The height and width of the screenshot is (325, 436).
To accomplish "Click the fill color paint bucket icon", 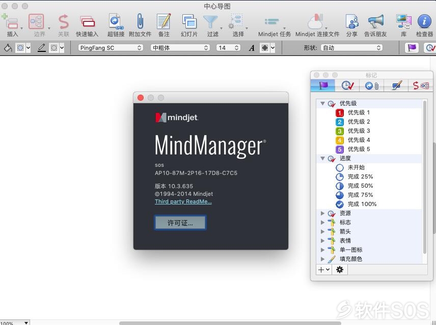I will click(x=8, y=48).
